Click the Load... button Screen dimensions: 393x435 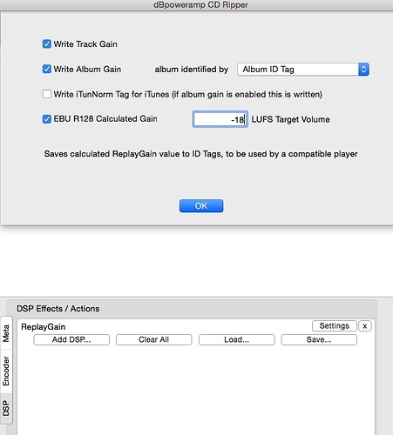pos(236,339)
